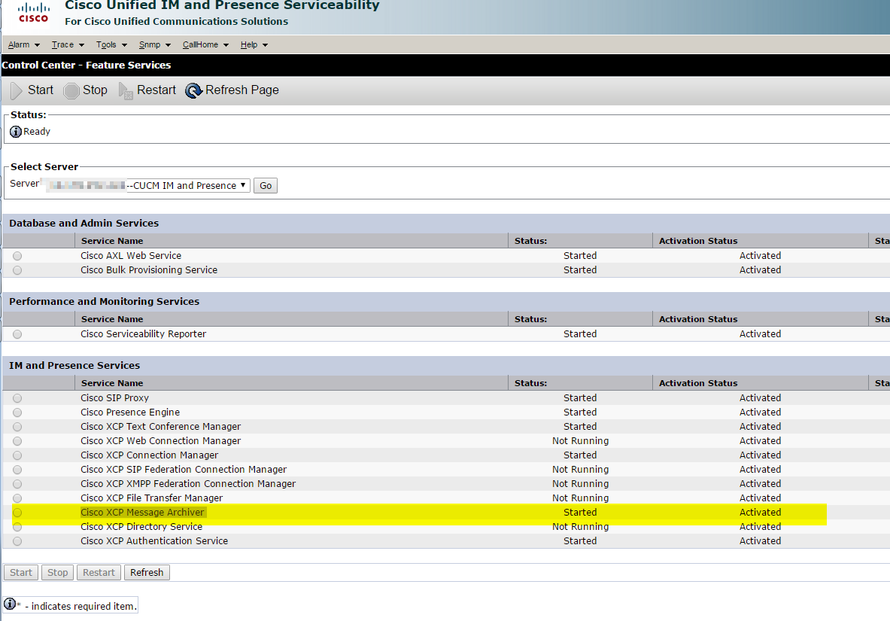Click the Refresh Page icon
The height and width of the screenshot is (621, 890).
(x=193, y=90)
